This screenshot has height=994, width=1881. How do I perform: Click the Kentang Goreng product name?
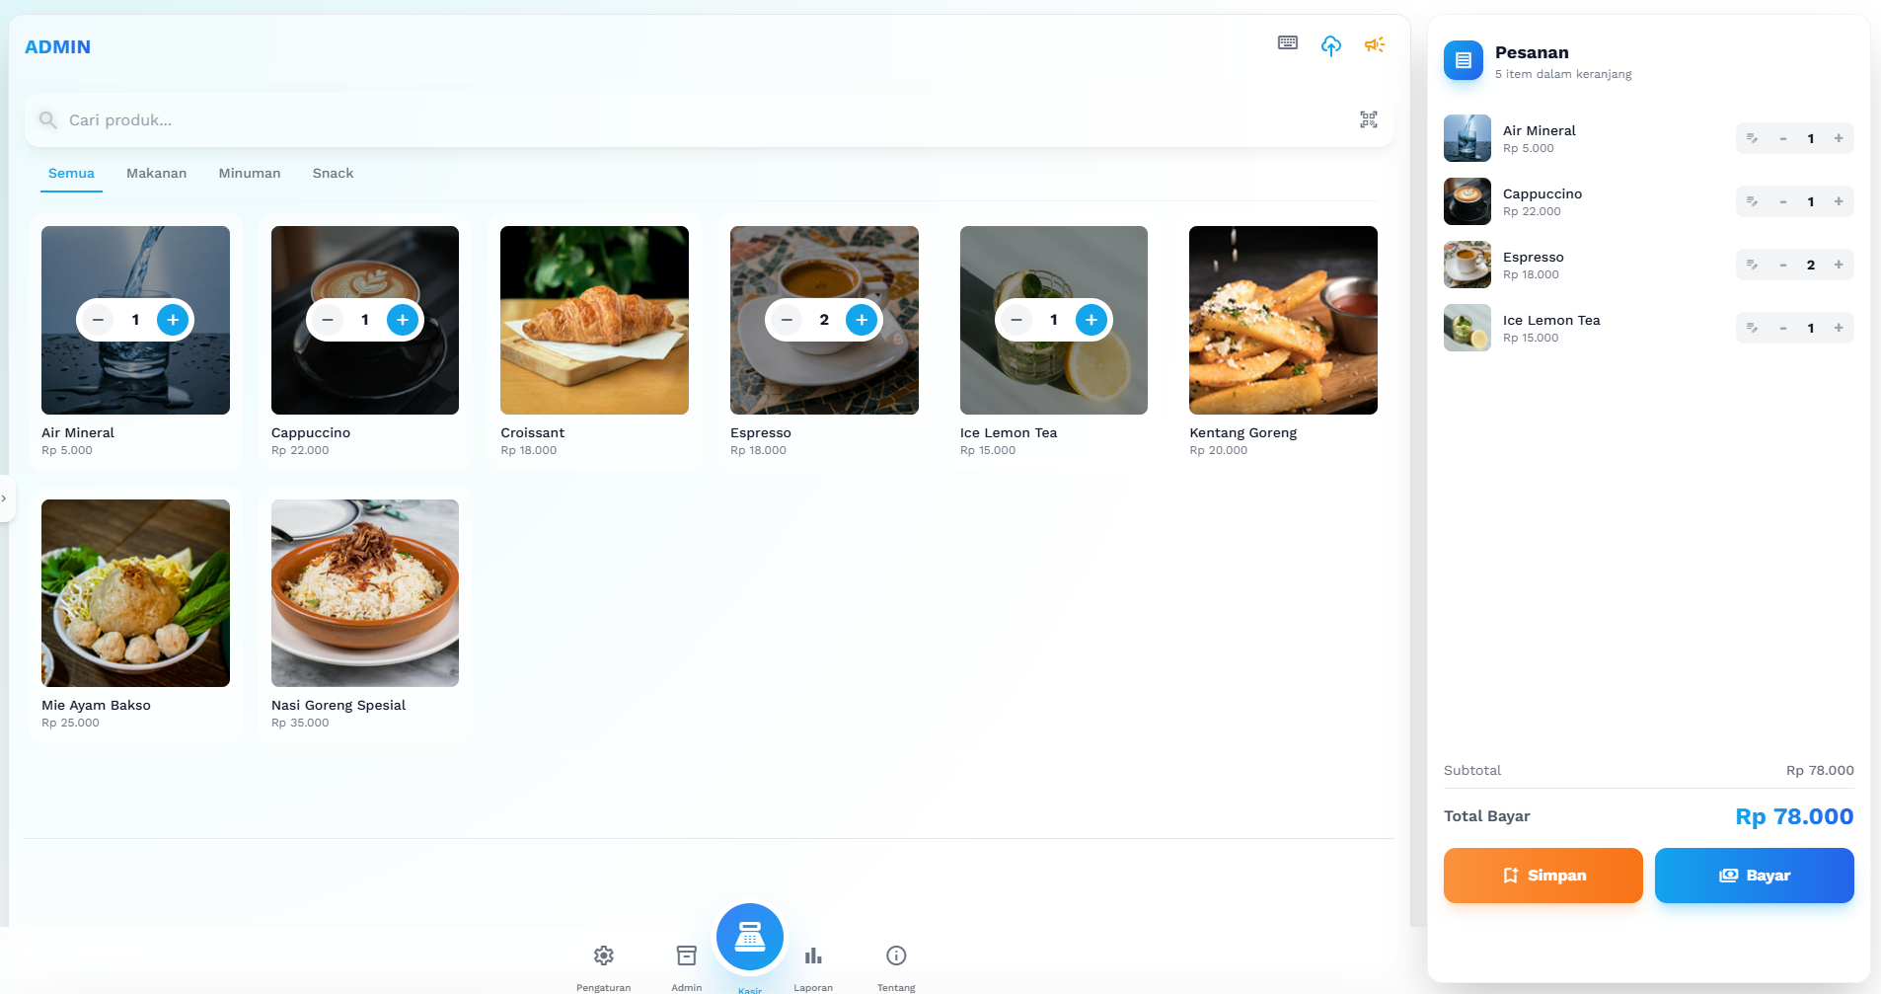click(1243, 432)
